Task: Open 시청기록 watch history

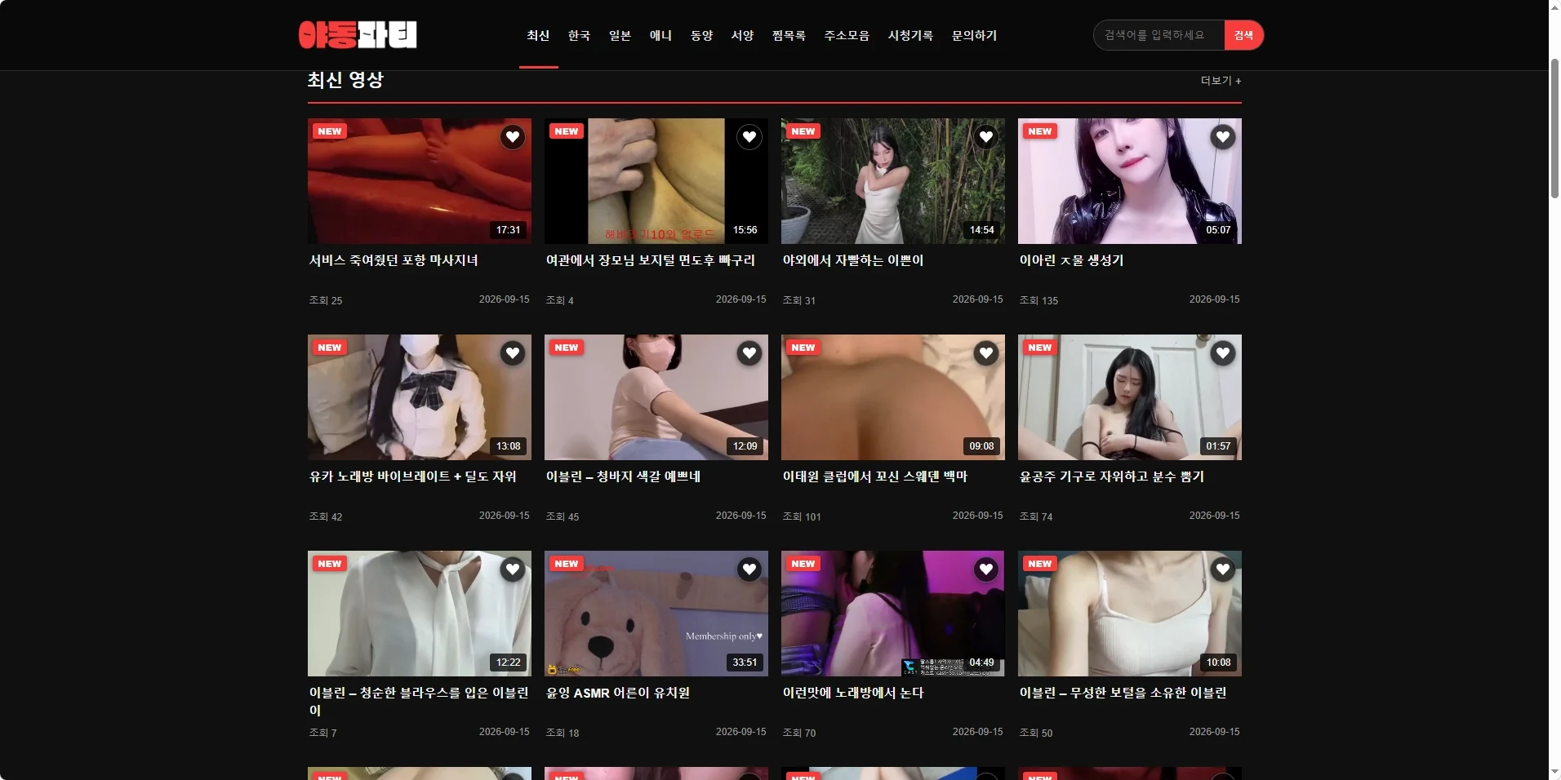Action: 910,35
